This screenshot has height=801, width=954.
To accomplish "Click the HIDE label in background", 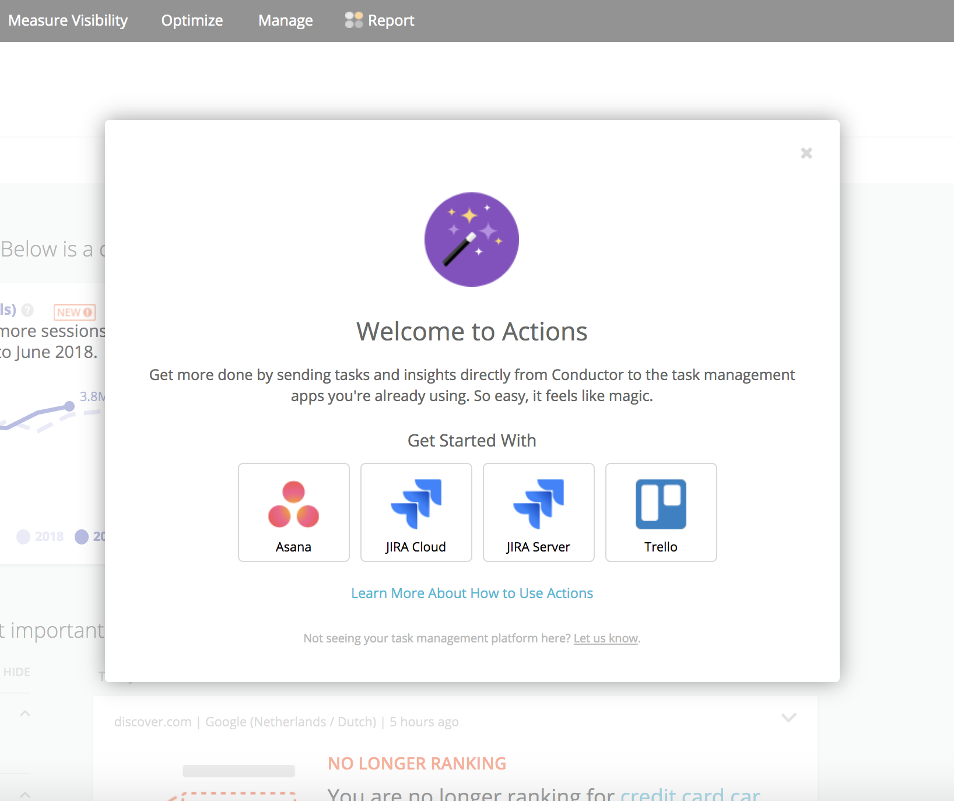I will (x=17, y=672).
